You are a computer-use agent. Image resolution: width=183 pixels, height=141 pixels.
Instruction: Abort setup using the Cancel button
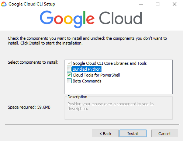165,133
